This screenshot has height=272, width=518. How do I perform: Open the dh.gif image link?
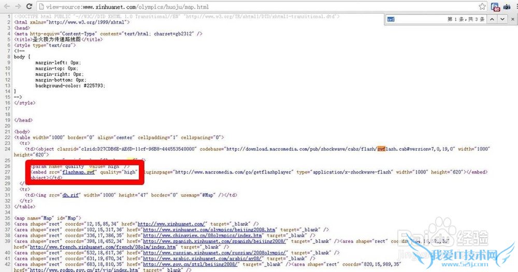[70, 195]
